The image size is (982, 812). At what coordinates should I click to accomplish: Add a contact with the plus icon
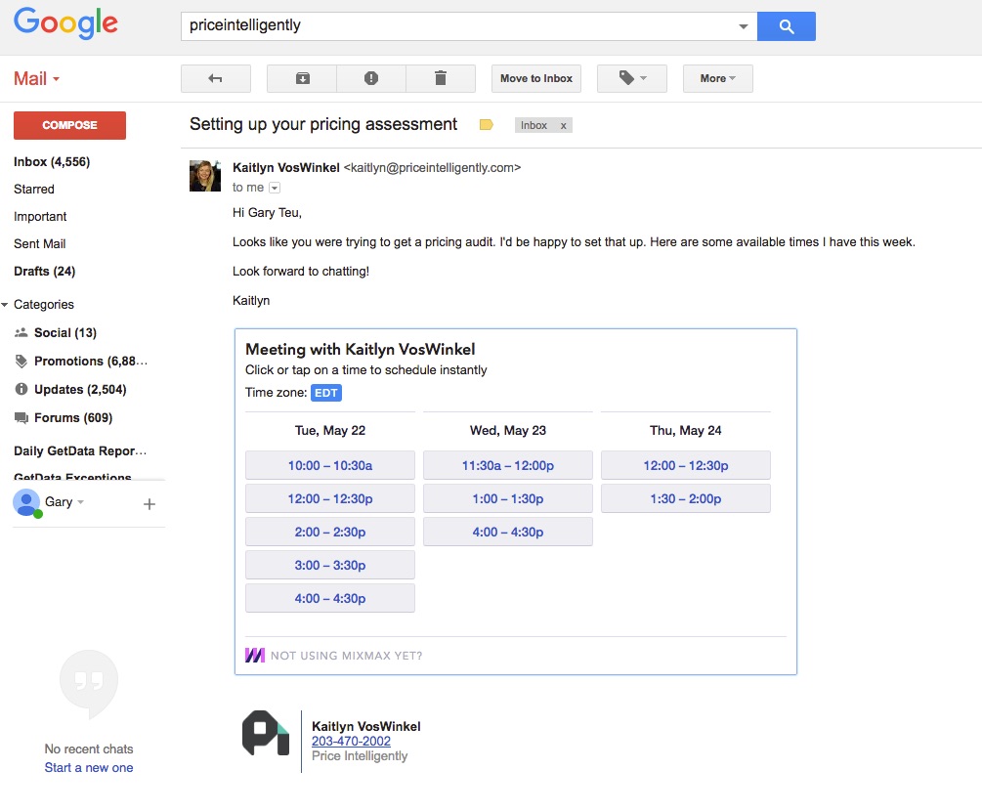click(x=149, y=504)
